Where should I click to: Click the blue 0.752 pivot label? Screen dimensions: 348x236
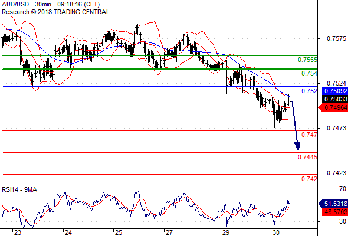point(309,91)
